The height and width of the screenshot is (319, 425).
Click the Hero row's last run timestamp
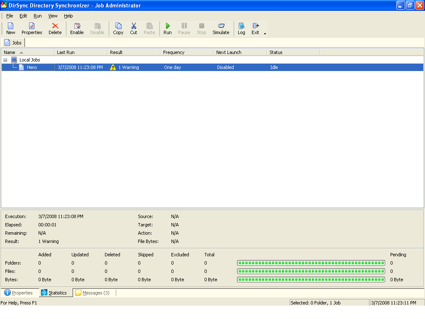80,68
